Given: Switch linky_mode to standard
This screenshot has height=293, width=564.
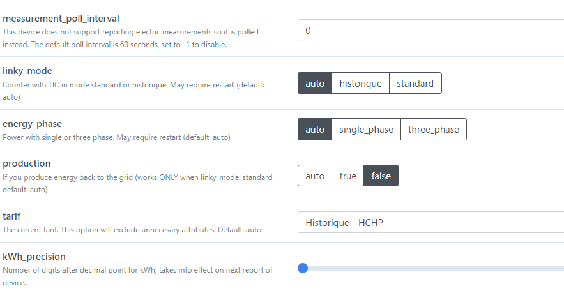Looking at the screenshot, I should pyautogui.click(x=415, y=84).
